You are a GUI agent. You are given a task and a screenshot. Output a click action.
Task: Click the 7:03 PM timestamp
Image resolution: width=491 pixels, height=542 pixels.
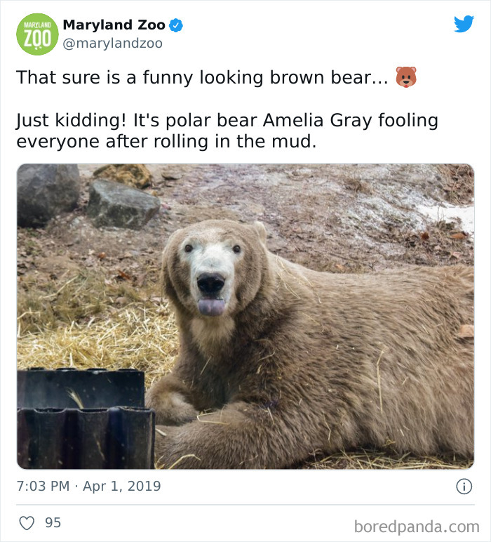tap(43, 486)
